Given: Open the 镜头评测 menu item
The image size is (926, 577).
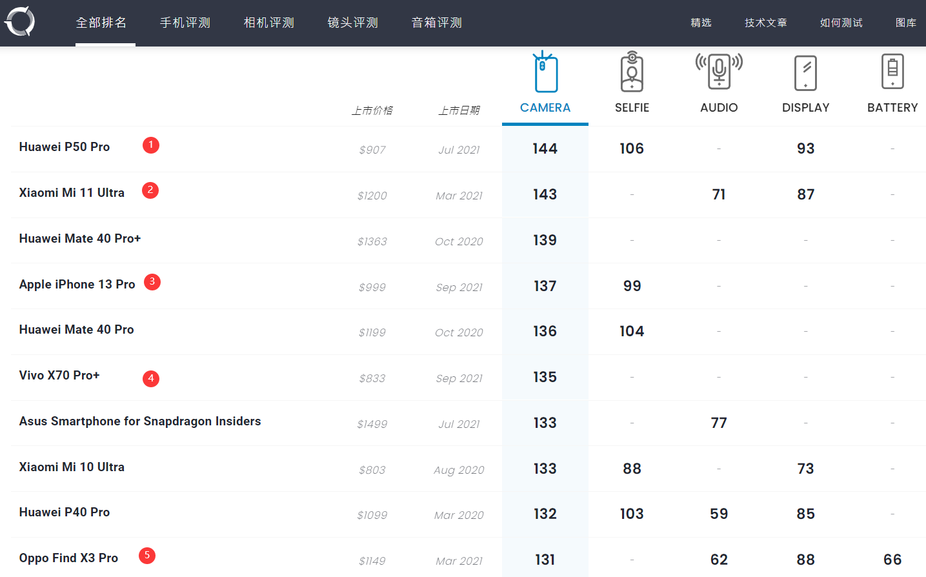Looking at the screenshot, I should click(353, 23).
